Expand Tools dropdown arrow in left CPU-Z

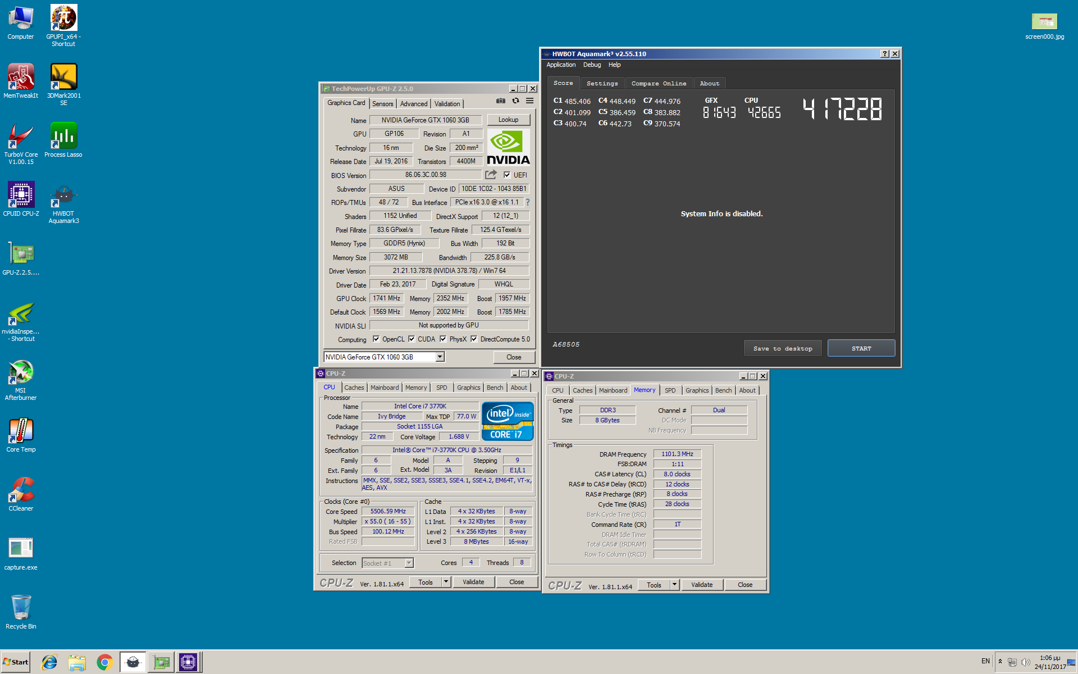coord(446,582)
